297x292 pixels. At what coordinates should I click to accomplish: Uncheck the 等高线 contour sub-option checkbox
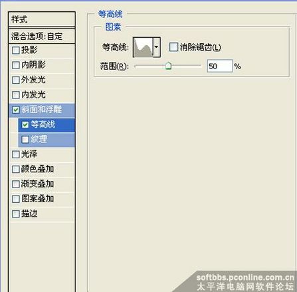point(25,124)
